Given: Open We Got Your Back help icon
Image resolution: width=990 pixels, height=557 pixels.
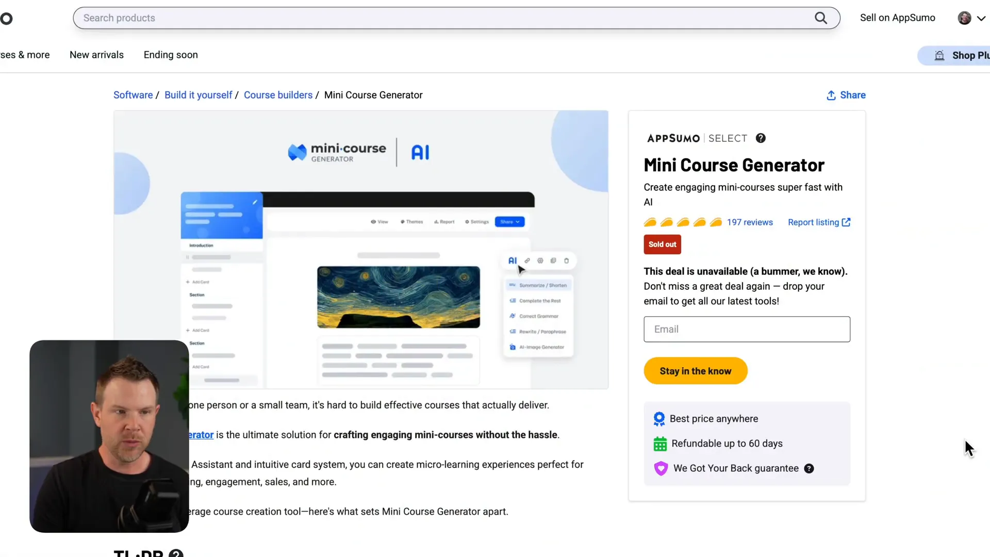Looking at the screenshot, I should coord(809,468).
